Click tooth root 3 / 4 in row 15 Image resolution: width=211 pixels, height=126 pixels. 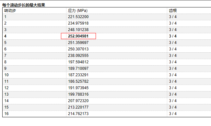pos(173,107)
